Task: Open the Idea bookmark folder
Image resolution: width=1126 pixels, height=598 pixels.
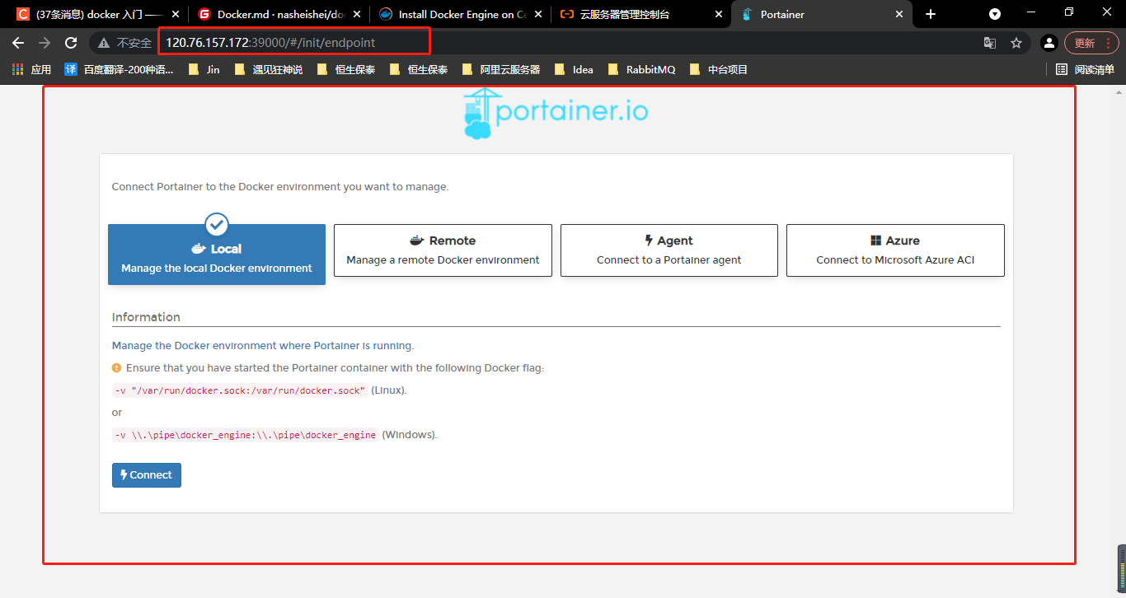Action: [574, 70]
